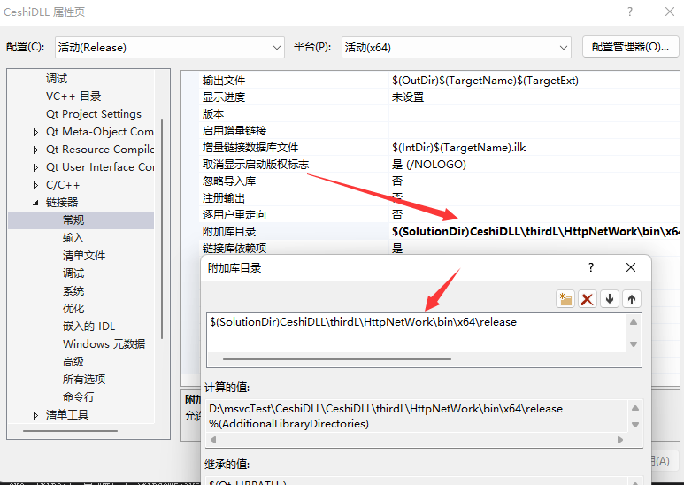Click help icon in 附加库目录 dialog
The width and height of the screenshot is (684, 485).
591,267
